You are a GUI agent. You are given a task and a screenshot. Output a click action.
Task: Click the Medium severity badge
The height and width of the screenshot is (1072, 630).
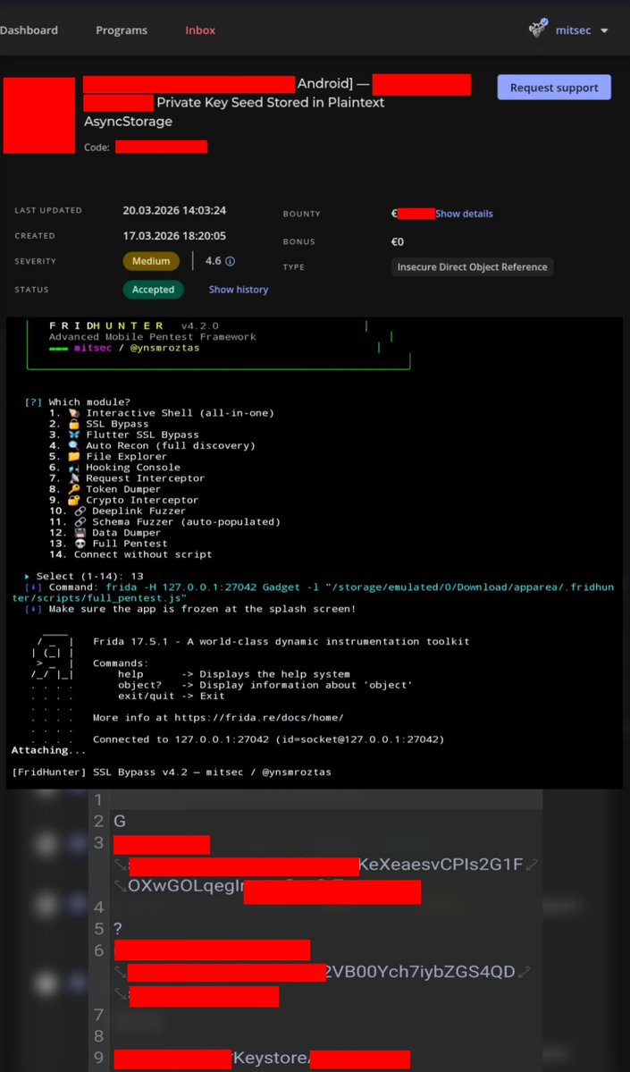(x=151, y=261)
